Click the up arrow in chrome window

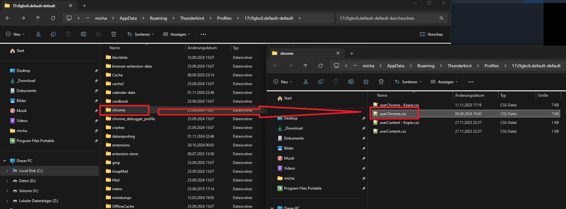305,66
